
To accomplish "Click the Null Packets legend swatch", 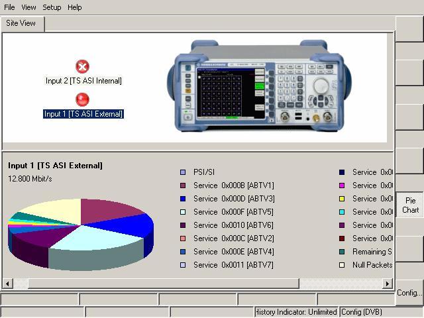I will pos(342,265).
